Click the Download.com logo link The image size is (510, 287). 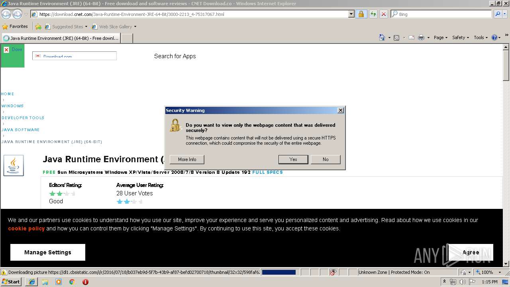click(75, 56)
